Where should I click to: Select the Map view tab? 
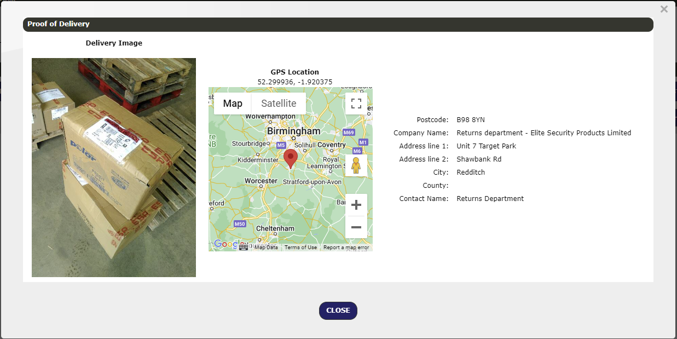tap(233, 104)
